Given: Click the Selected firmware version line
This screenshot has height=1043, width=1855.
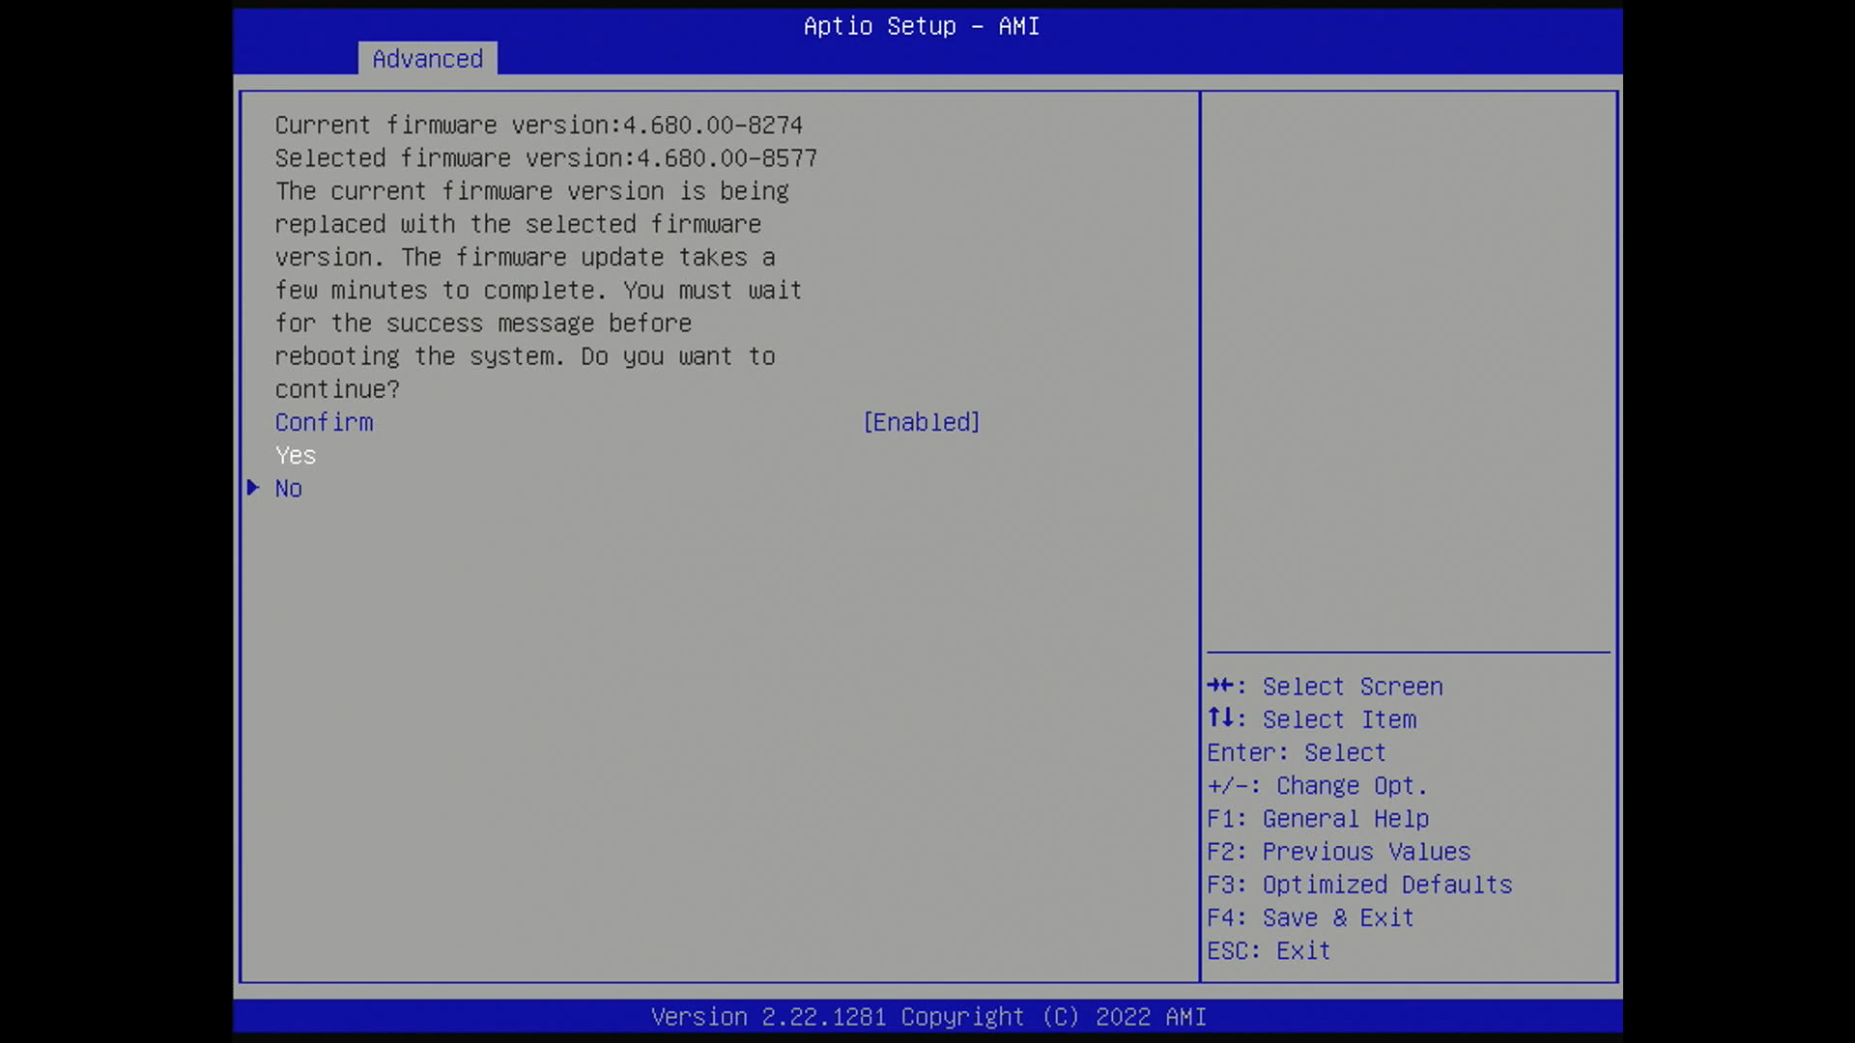Looking at the screenshot, I should [x=546, y=158].
